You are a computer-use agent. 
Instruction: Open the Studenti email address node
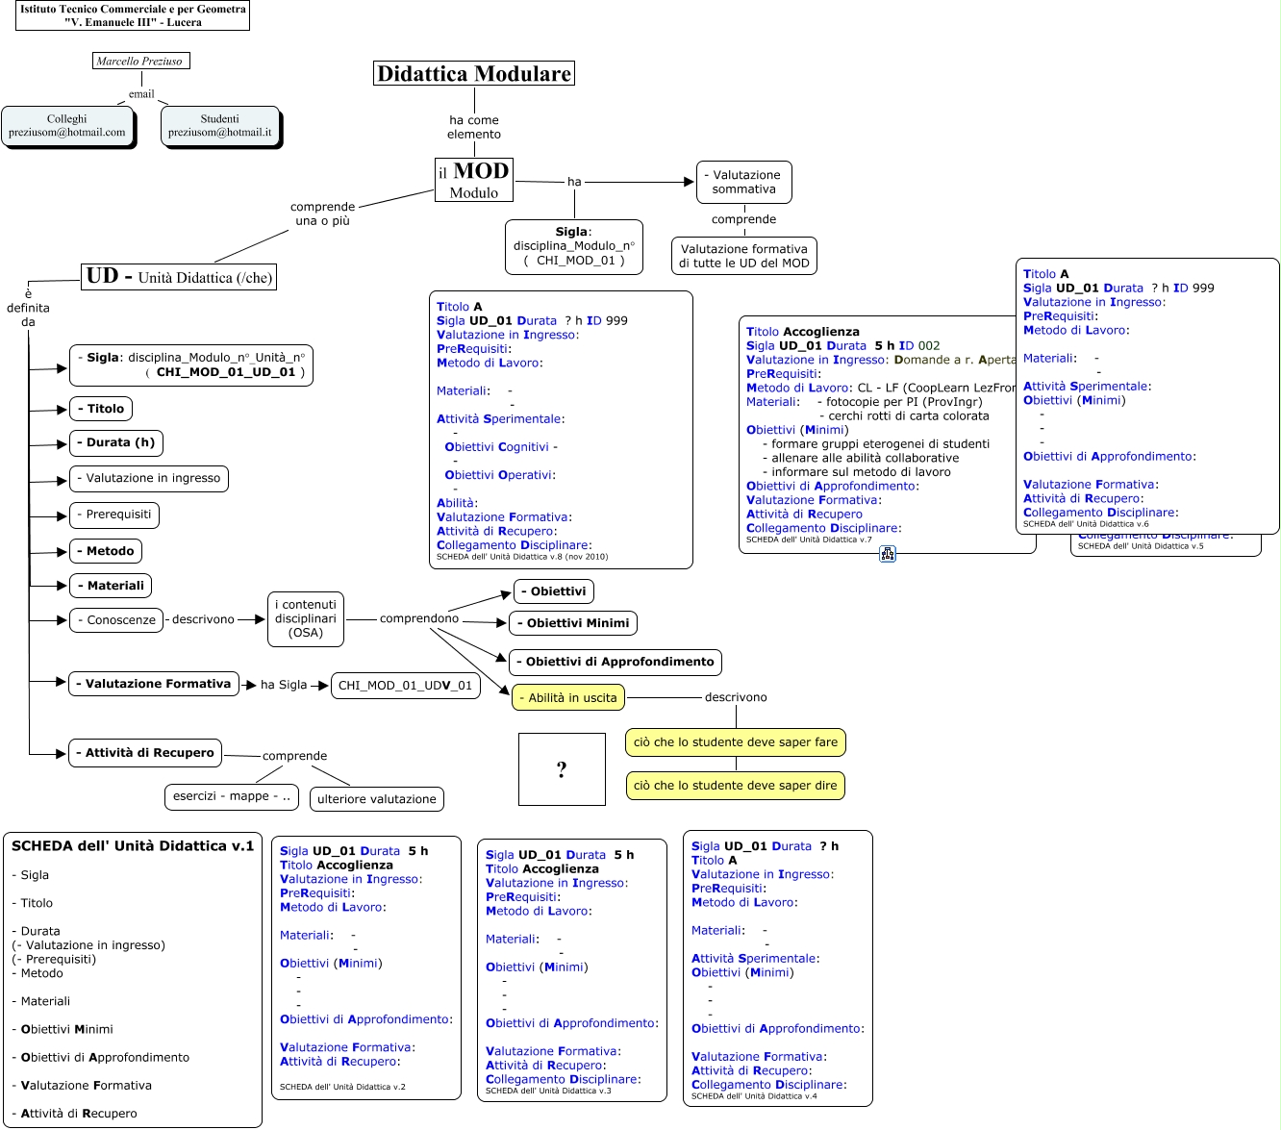pos(220,126)
